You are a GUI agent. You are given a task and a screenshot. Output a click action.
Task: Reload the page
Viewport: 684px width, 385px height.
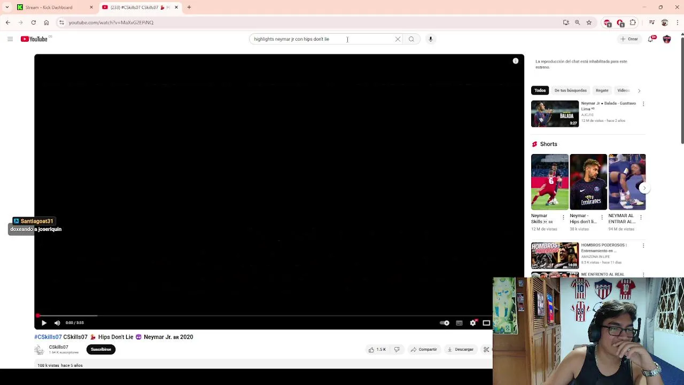[x=34, y=22]
